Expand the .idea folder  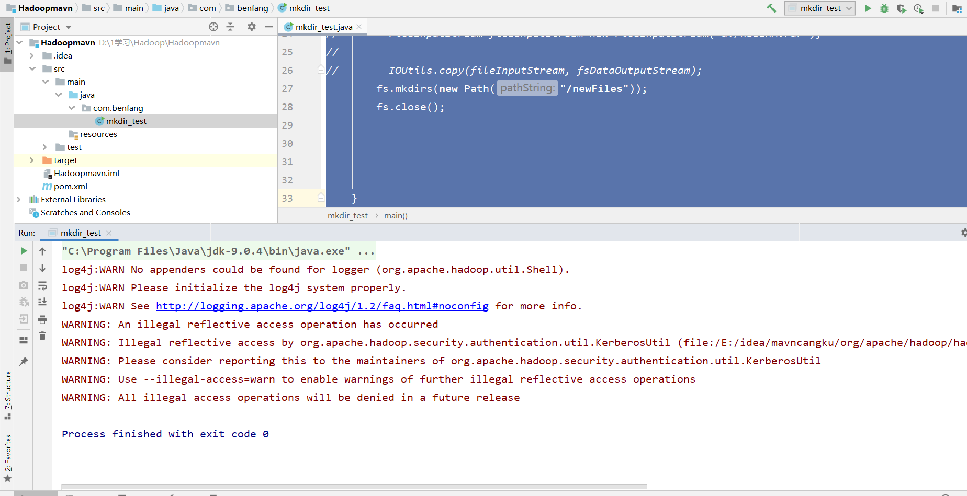(x=32, y=55)
